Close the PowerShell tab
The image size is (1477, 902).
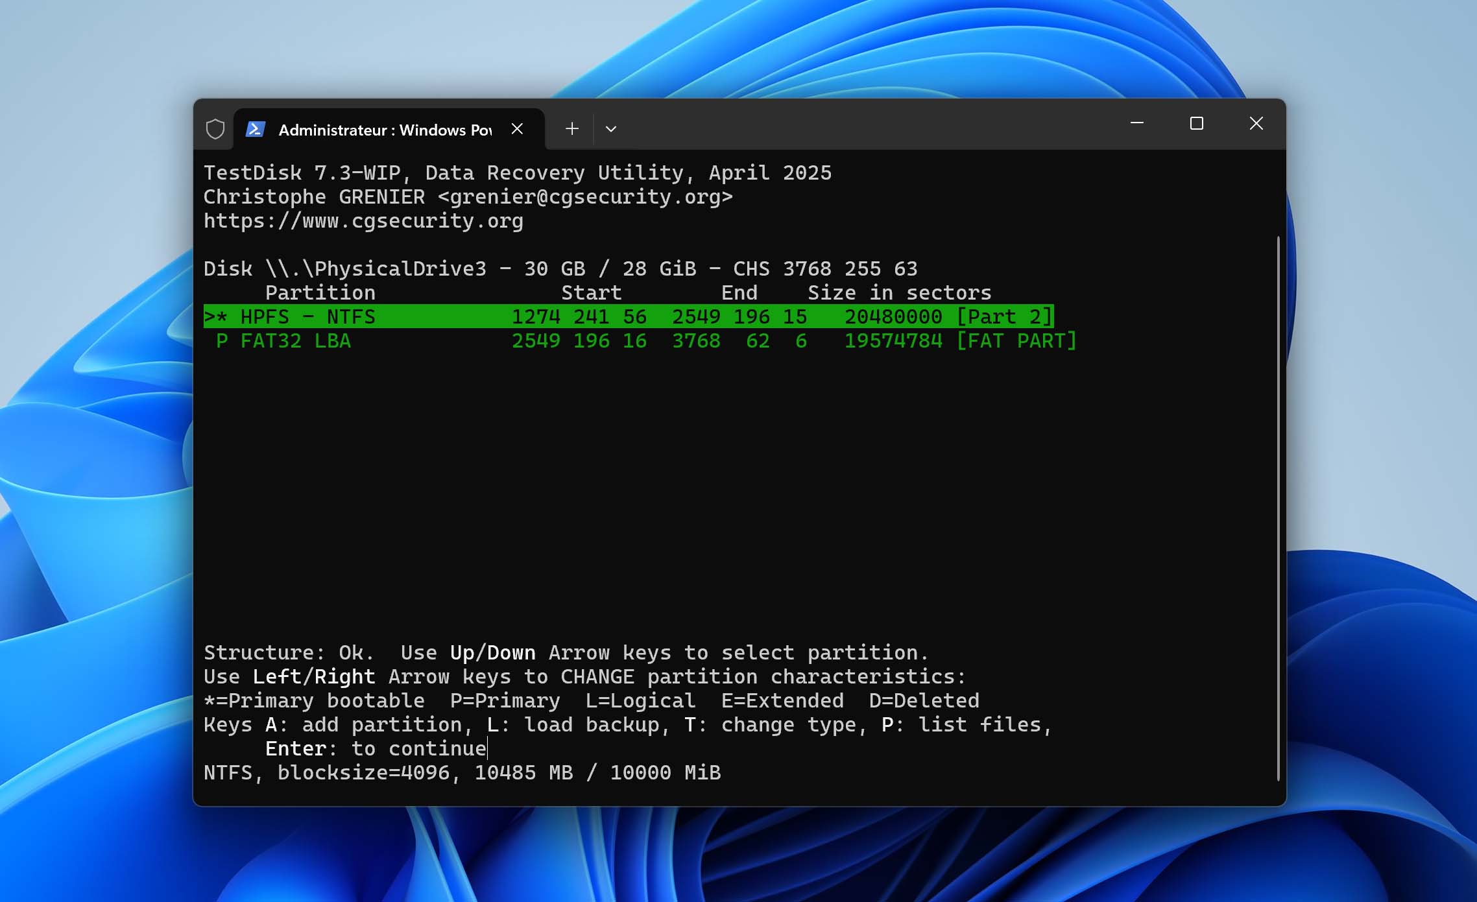(517, 129)
